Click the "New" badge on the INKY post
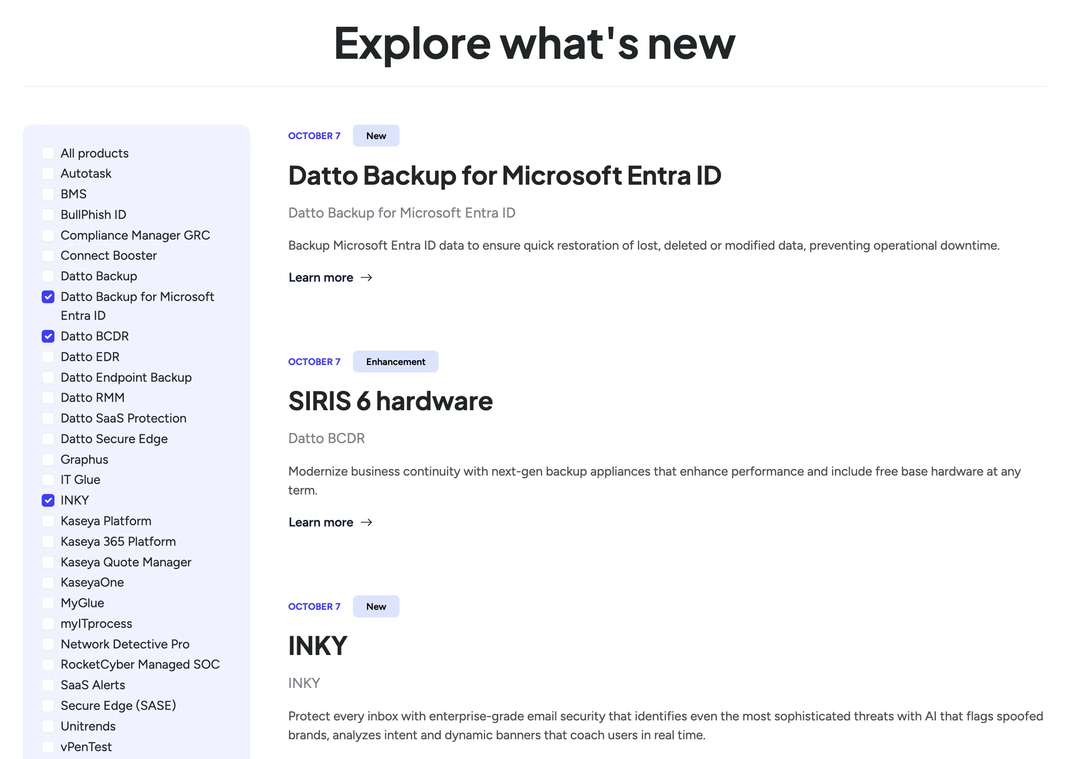Screen dimensions: 1072x759 [376, 606]
